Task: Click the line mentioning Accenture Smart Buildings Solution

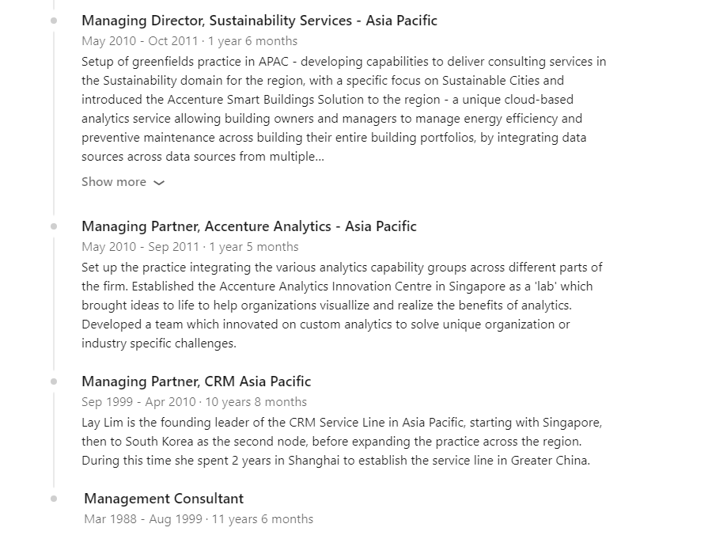Action: coord(328,99)
